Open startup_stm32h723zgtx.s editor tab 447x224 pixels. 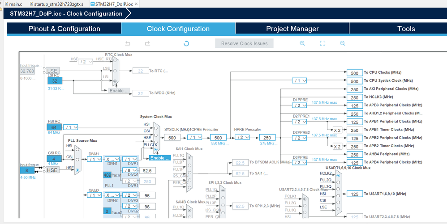[58, 4]
